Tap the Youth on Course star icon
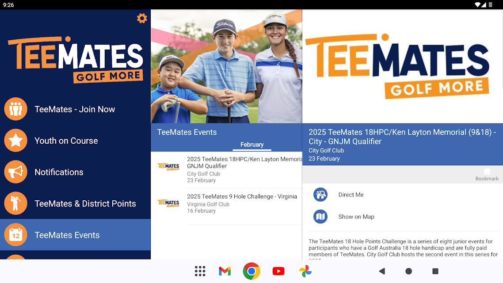 pyautogui.click(x=16, y=141)
